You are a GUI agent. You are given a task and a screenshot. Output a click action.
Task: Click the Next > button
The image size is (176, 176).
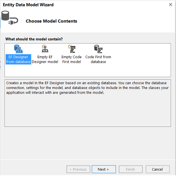click(104, 169)
